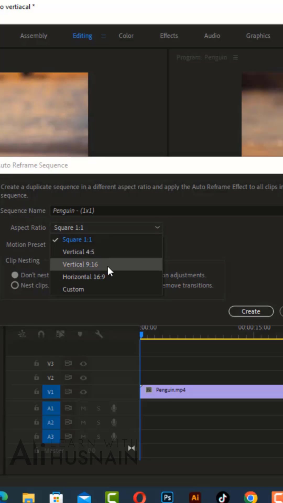Open Mail app from taskbar

click(x=84, y=497)
